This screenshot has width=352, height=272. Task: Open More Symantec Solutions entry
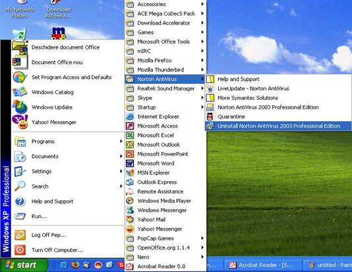(x=278, y=97)
